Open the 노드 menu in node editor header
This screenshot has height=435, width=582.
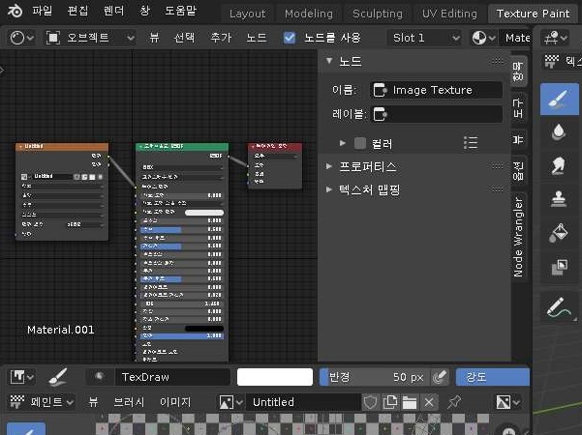tap(257, 38)
